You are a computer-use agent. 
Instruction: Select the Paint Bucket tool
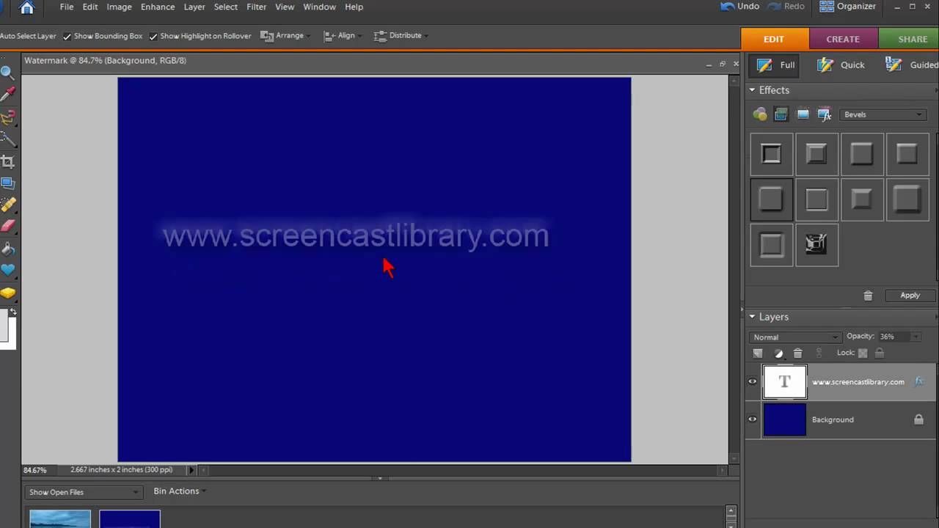click(7, 249)
